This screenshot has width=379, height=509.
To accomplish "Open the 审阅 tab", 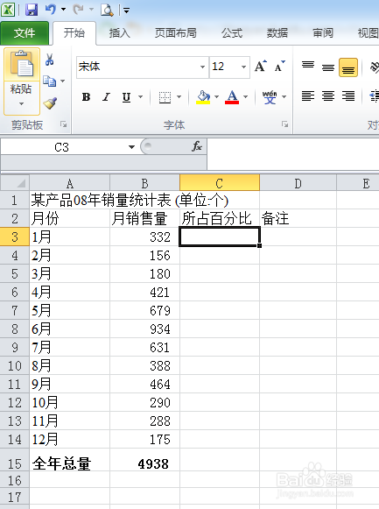I will coord(323,33).
